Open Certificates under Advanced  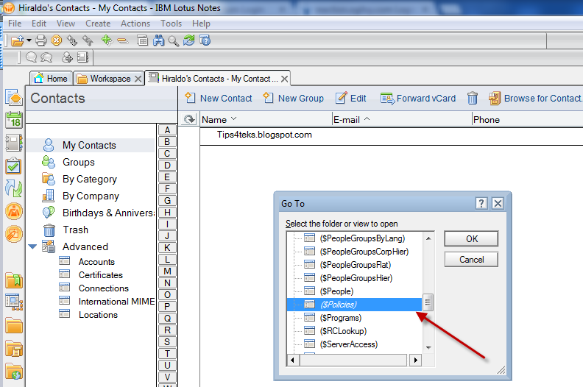pos(100,275)
